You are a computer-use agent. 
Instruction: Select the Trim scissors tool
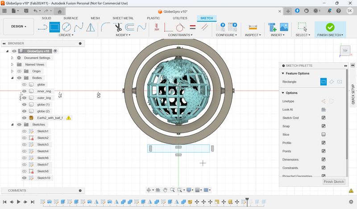[118, 27]
